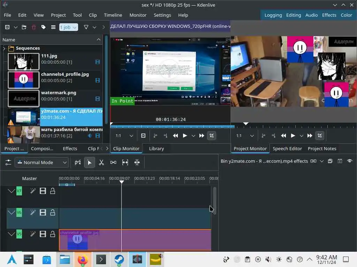Collapse track V7 chevron

point(11,191)
